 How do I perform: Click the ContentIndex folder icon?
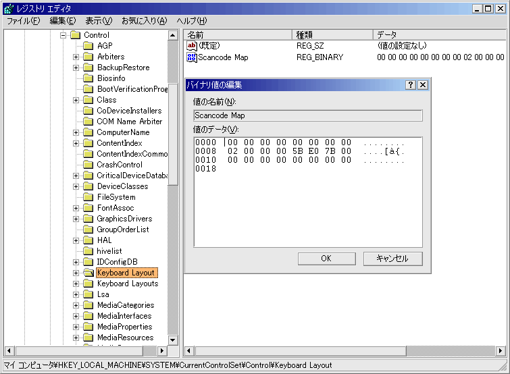88,143
